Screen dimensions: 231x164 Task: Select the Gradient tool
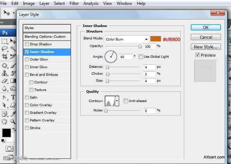tap(13, 81)
